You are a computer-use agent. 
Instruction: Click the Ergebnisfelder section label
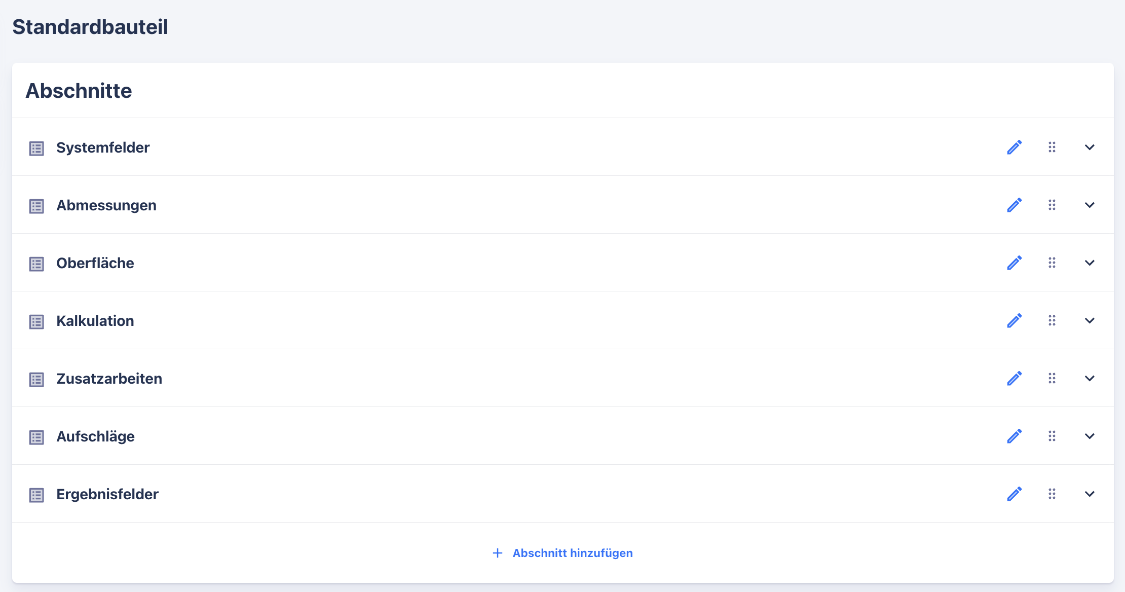point(107,494)
